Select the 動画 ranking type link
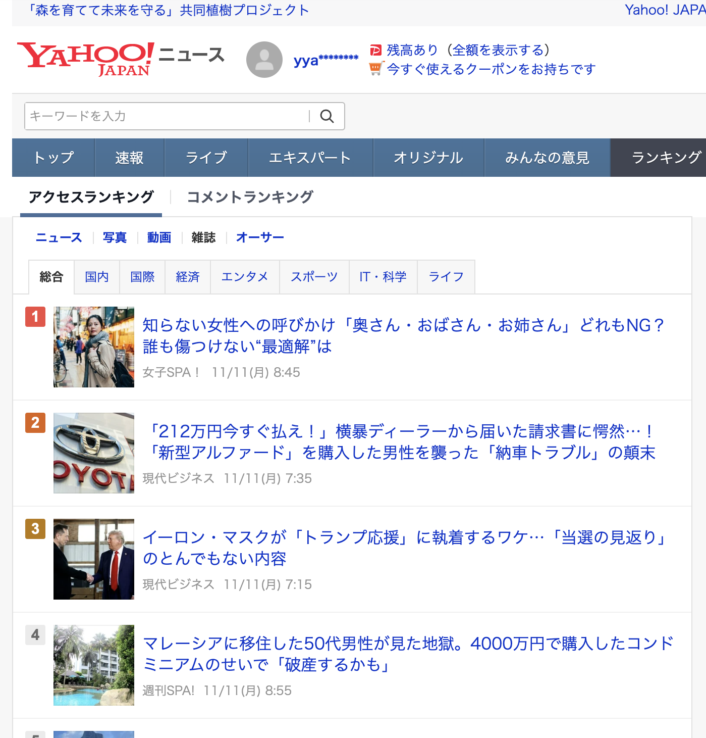The height and width of the screenshot is (738, 706). 159,237
